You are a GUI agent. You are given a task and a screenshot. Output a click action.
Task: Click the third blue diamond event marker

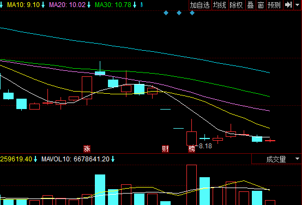192,13
